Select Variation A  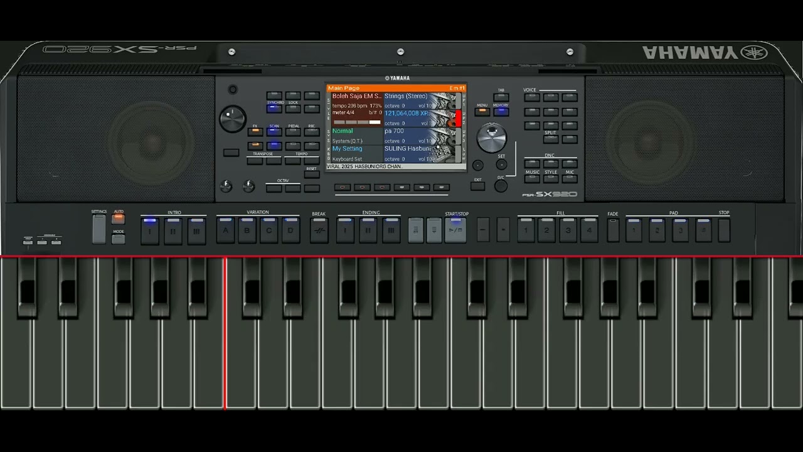point(225,230)
